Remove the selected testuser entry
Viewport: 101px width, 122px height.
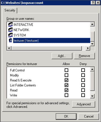click(84, 56)
